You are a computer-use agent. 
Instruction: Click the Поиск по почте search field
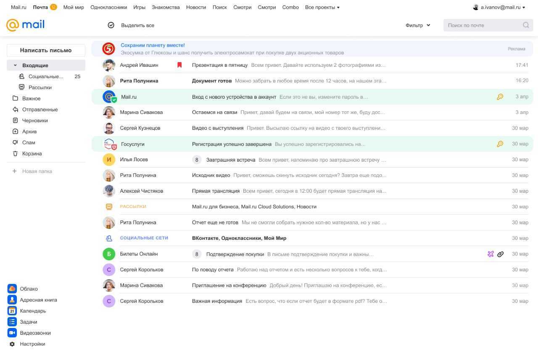point(488,25)
